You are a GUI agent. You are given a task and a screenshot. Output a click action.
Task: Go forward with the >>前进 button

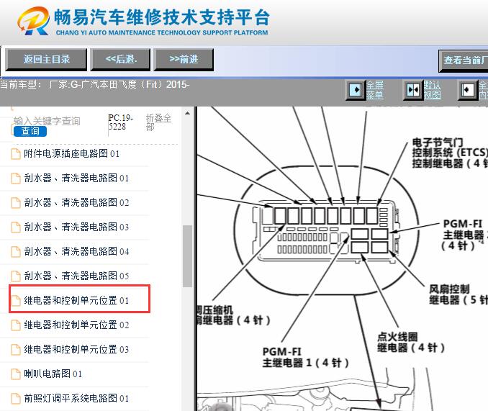[x=184, y=59]
